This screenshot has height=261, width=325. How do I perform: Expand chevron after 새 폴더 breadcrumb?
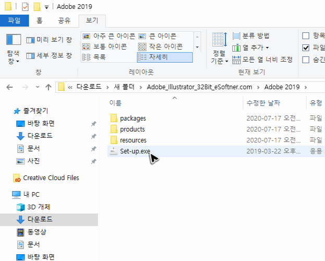tap(141, 87)
